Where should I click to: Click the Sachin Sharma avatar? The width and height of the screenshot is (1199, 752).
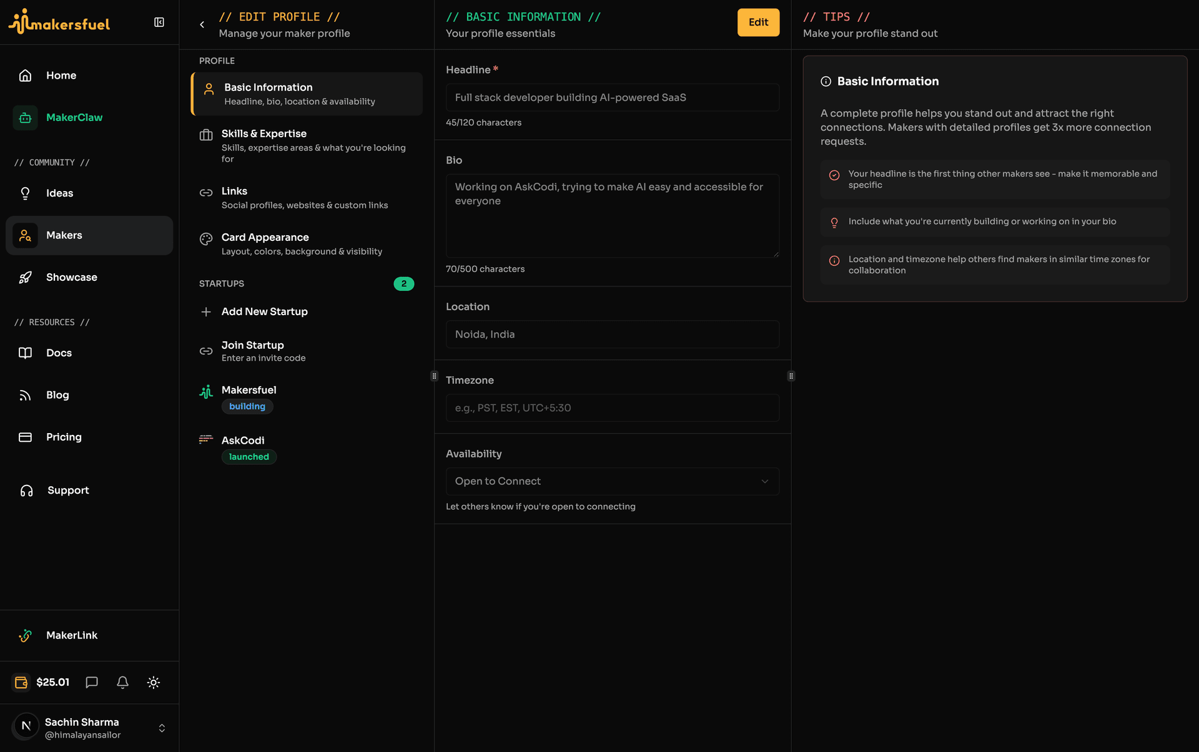coord(26,726)
